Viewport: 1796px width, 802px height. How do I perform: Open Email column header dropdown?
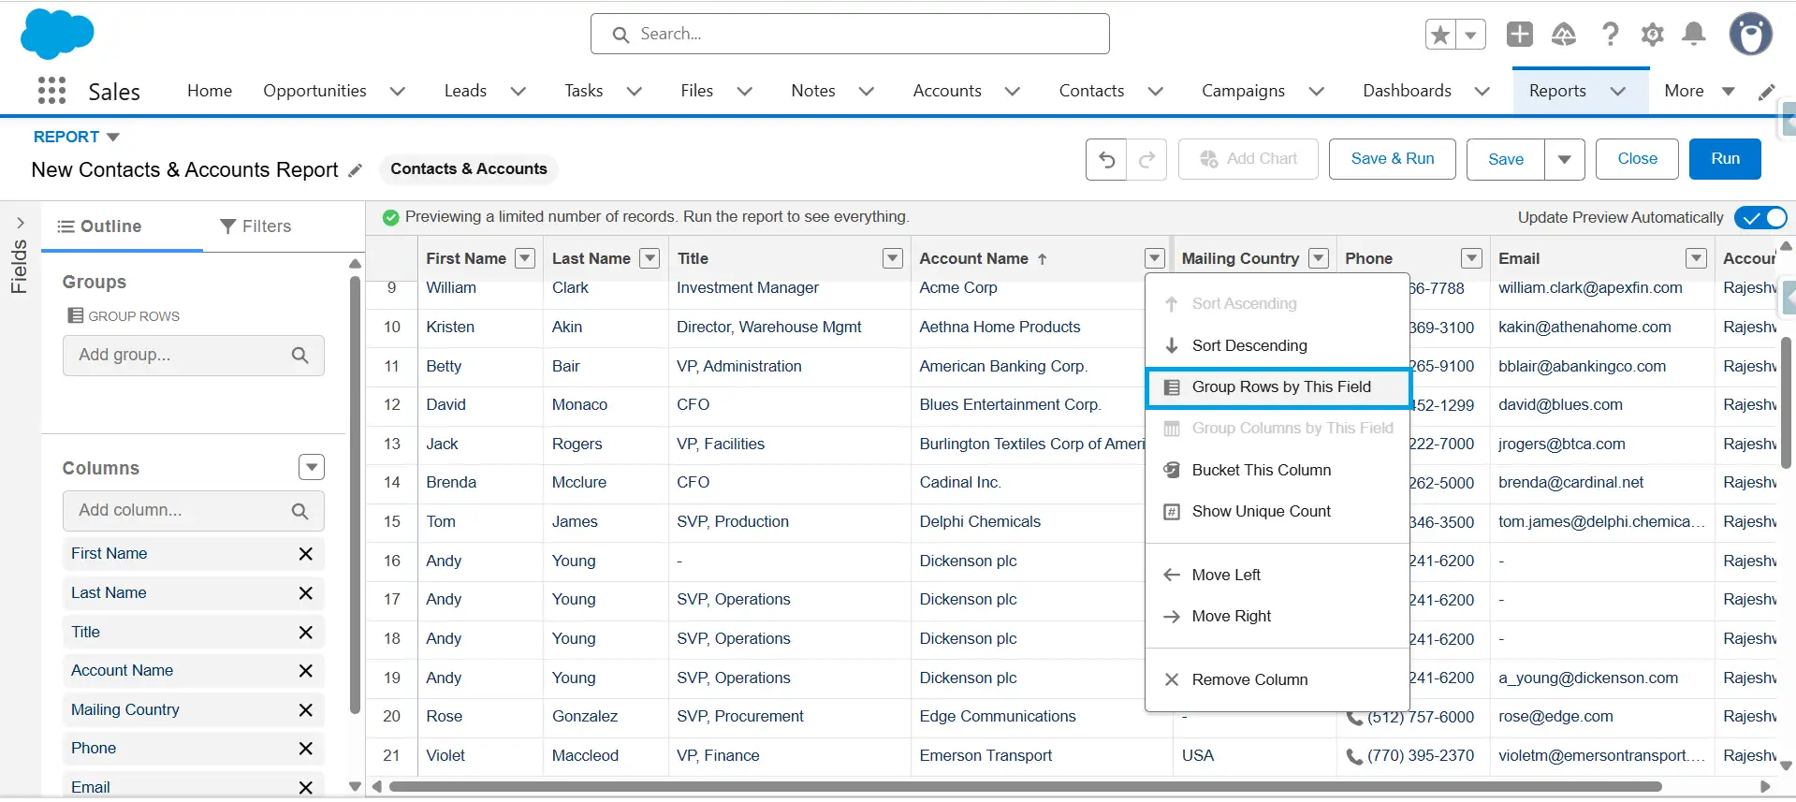click(x=1696, y=258)
